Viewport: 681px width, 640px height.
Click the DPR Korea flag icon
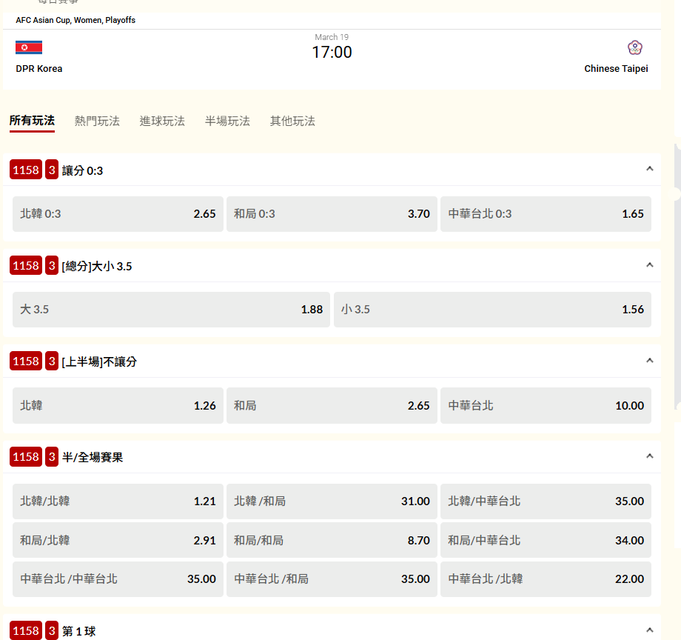(x=29, y=47)
